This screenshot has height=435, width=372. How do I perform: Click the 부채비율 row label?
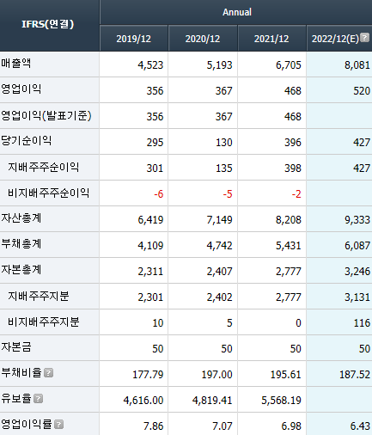[x=21, y=372]
